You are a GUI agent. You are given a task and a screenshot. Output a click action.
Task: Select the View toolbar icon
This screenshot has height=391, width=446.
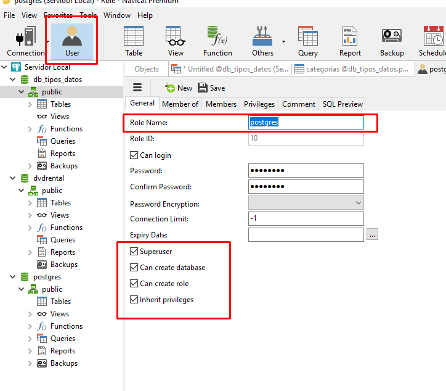pos(176,41)
